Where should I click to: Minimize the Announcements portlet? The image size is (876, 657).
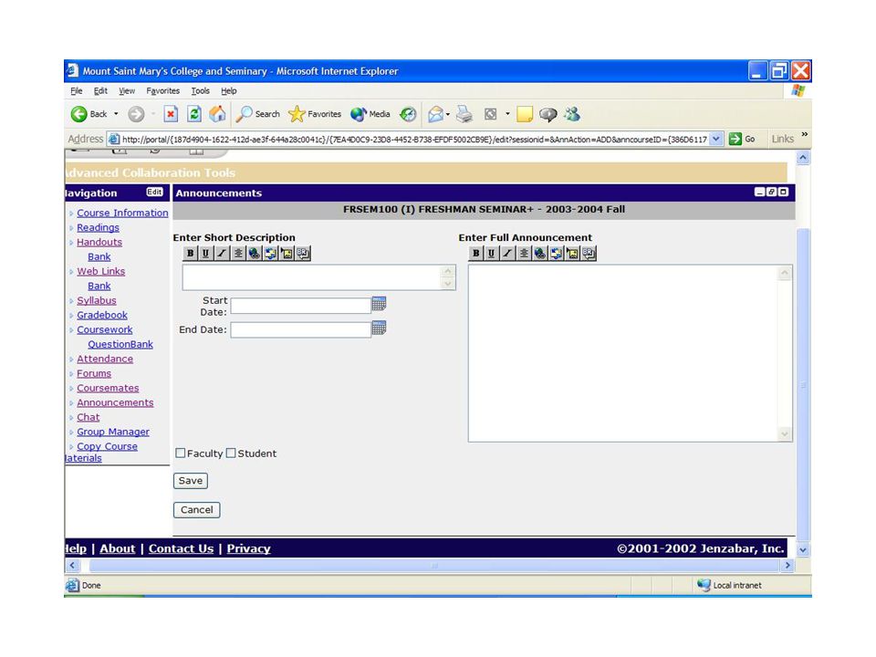(759, 193)
